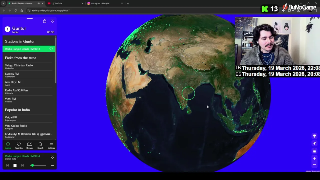Screen dimensions: 320x180
Task: Play Arni City FM station
Action: coord(29,83)
